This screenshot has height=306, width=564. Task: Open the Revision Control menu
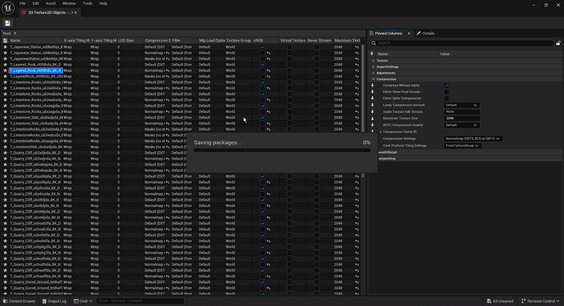[x=540, y=301]
